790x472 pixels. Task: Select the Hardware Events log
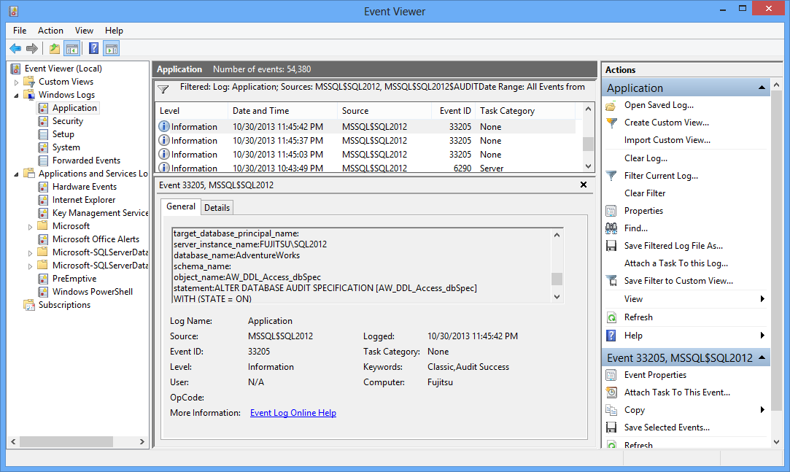[84, 187]
